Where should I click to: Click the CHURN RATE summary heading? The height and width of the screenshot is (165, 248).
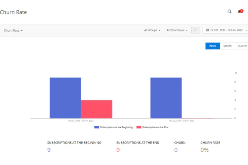[210, 143]
